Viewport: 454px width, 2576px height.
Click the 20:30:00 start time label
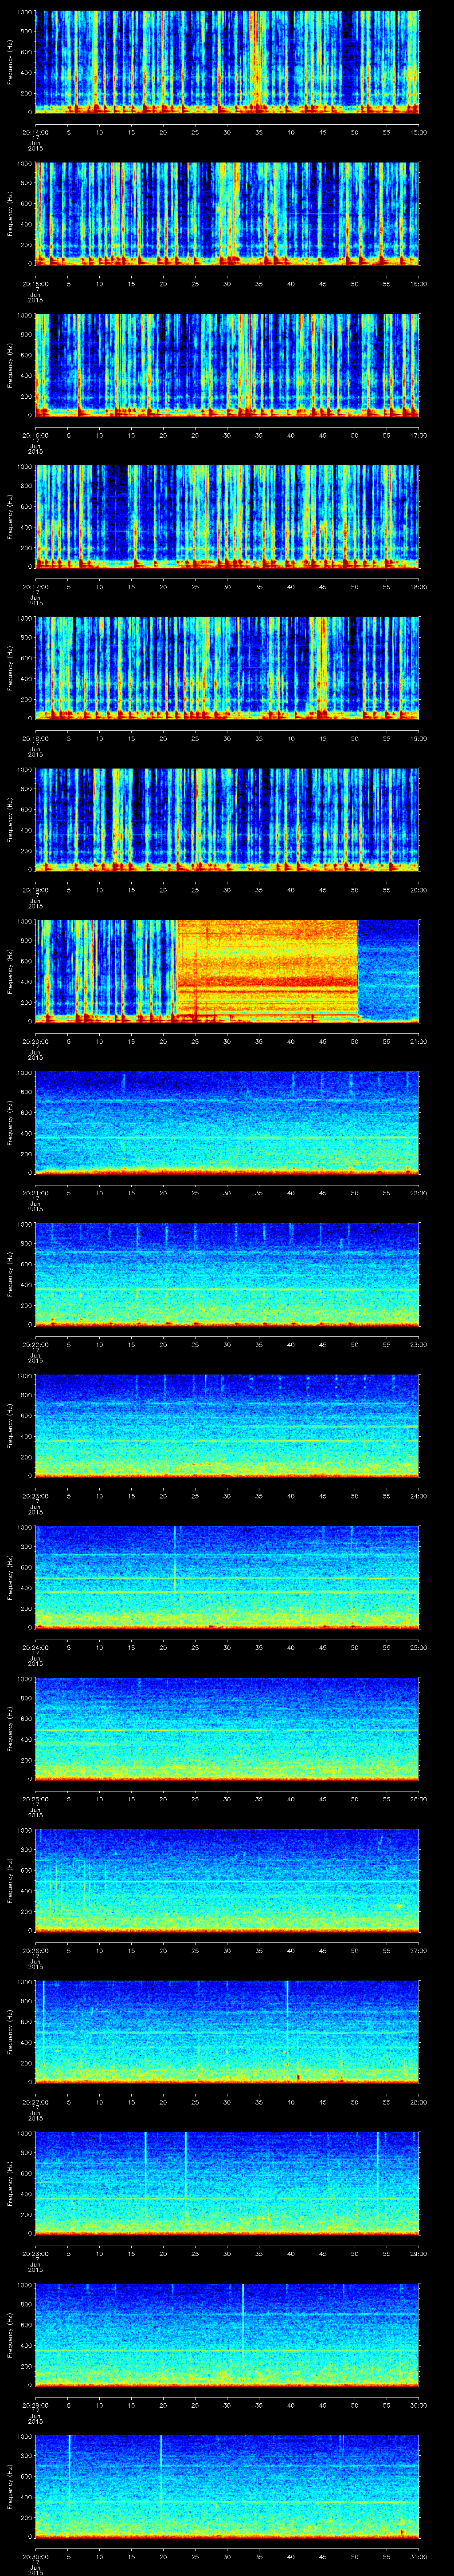point(36,2558)
